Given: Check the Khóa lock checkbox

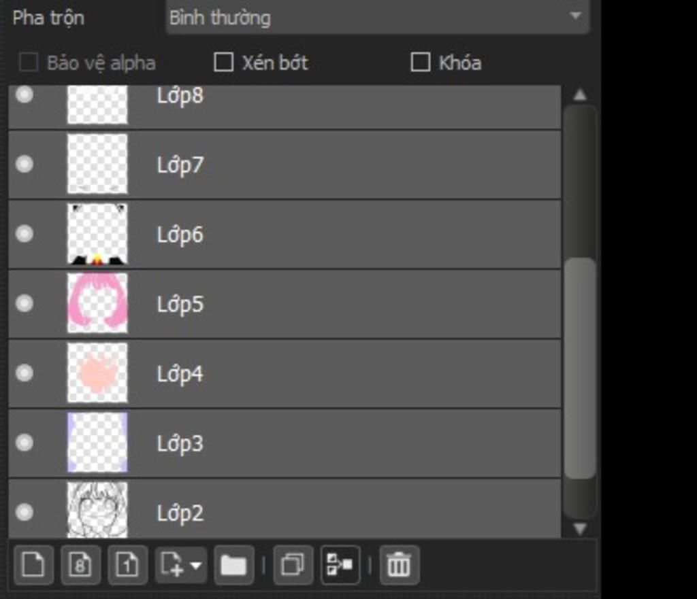Looking at the screenshot, I should tap(421, 62).
